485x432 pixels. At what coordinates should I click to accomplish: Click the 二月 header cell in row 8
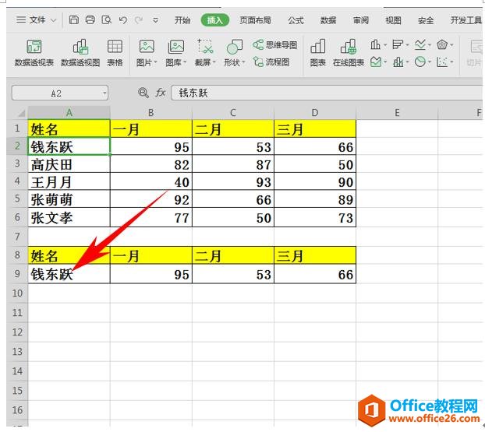click(x=233, y=255)
